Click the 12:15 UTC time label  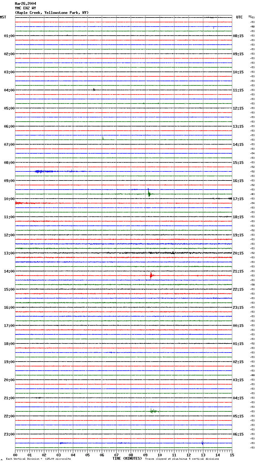tap(238, 108)
